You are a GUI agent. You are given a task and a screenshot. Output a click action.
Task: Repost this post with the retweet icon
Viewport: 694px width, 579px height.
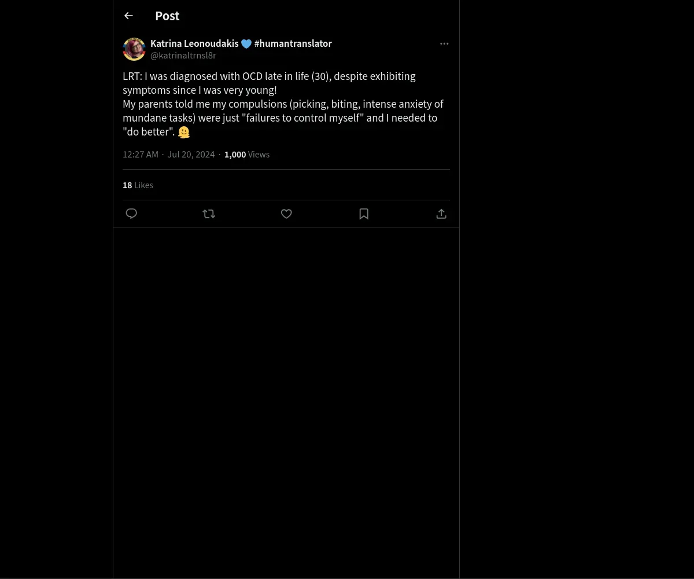pyautogui.click(x=209, y=214)
